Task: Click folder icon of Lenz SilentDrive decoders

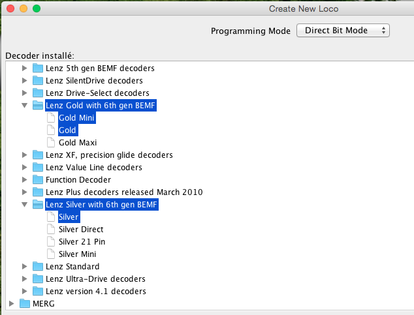Action: 38,80
